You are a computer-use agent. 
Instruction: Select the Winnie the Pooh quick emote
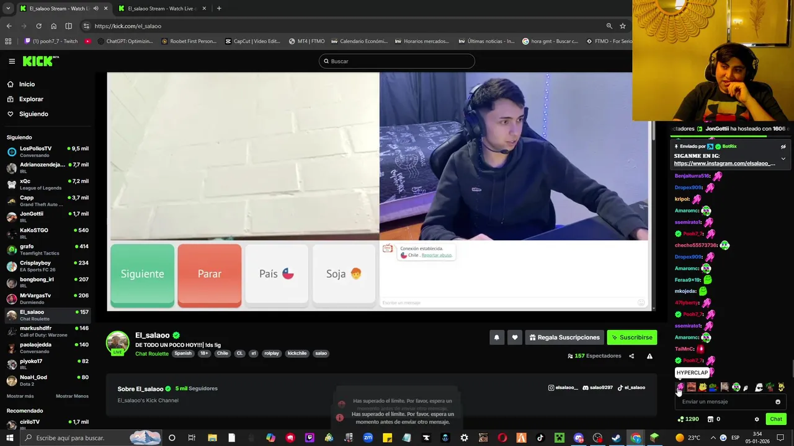click(x=702, y=388)
